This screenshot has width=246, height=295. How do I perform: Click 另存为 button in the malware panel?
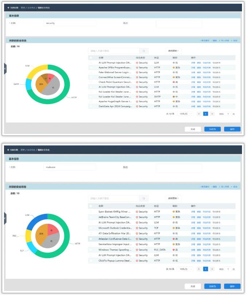click(212, 286)
